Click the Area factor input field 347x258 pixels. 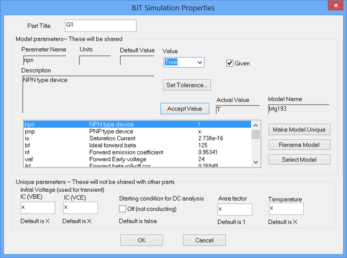tap(235, 209)
